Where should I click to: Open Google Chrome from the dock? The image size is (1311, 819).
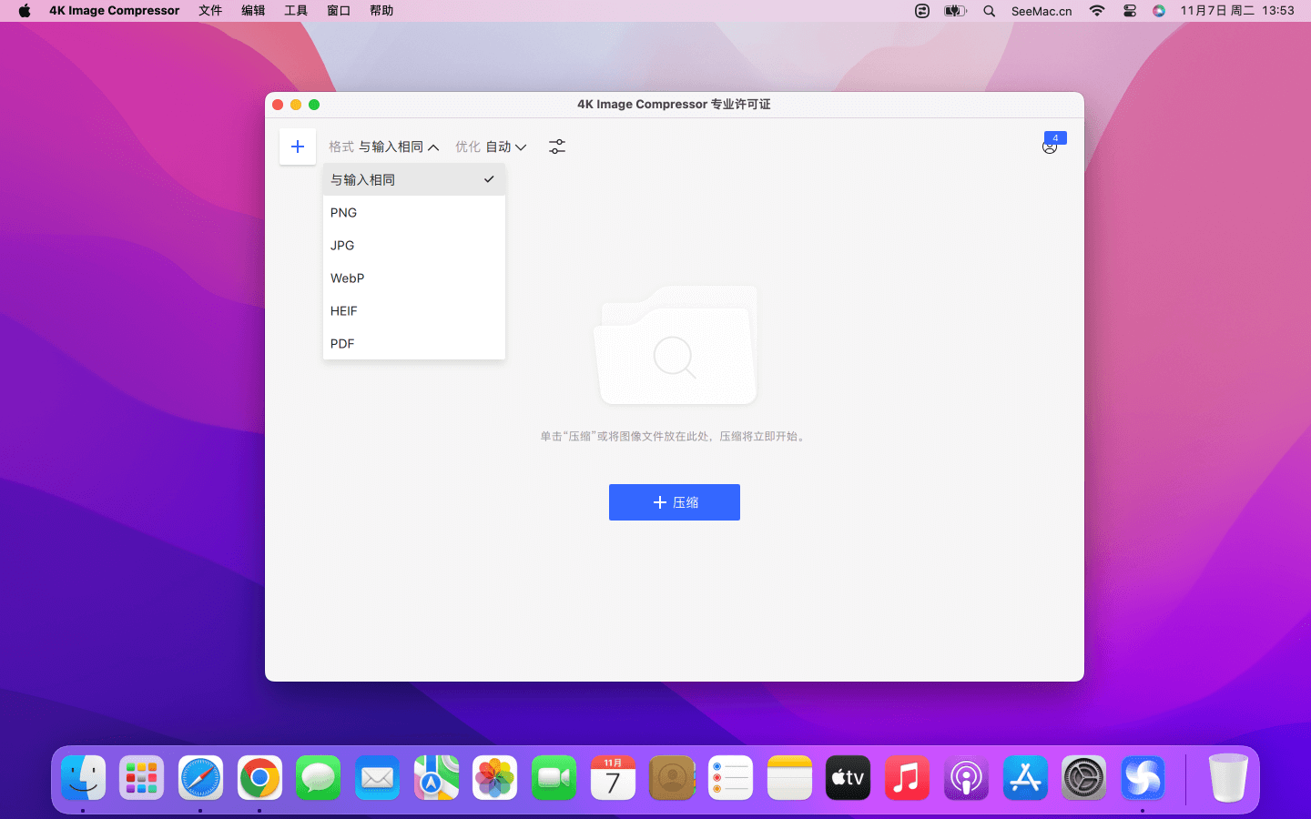[259, 778]
